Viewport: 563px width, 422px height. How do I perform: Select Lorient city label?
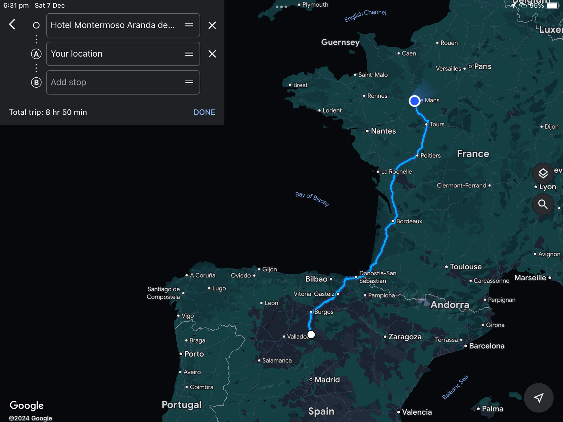tap(332, 110)
